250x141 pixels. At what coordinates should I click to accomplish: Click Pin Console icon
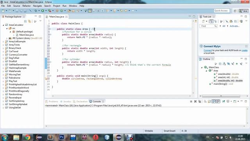[224, 101]
